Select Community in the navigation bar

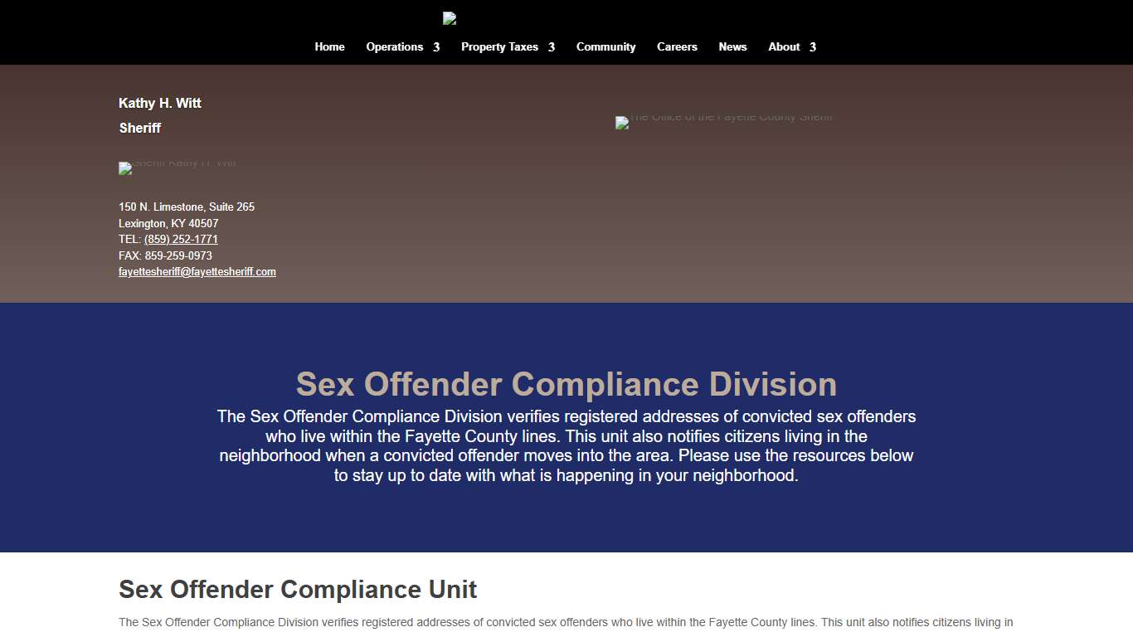pyautogui.click(x=605, y=47)
